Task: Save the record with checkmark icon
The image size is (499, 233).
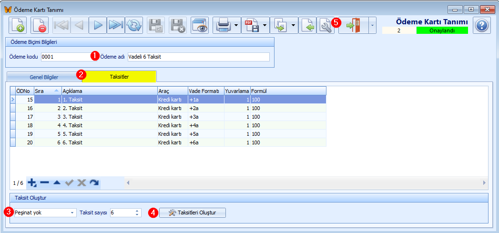Action: pos(156,25)
